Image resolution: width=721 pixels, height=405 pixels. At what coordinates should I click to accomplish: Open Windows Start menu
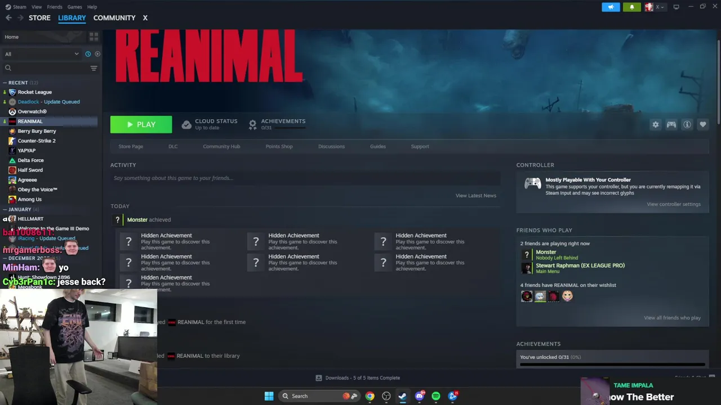269,396
